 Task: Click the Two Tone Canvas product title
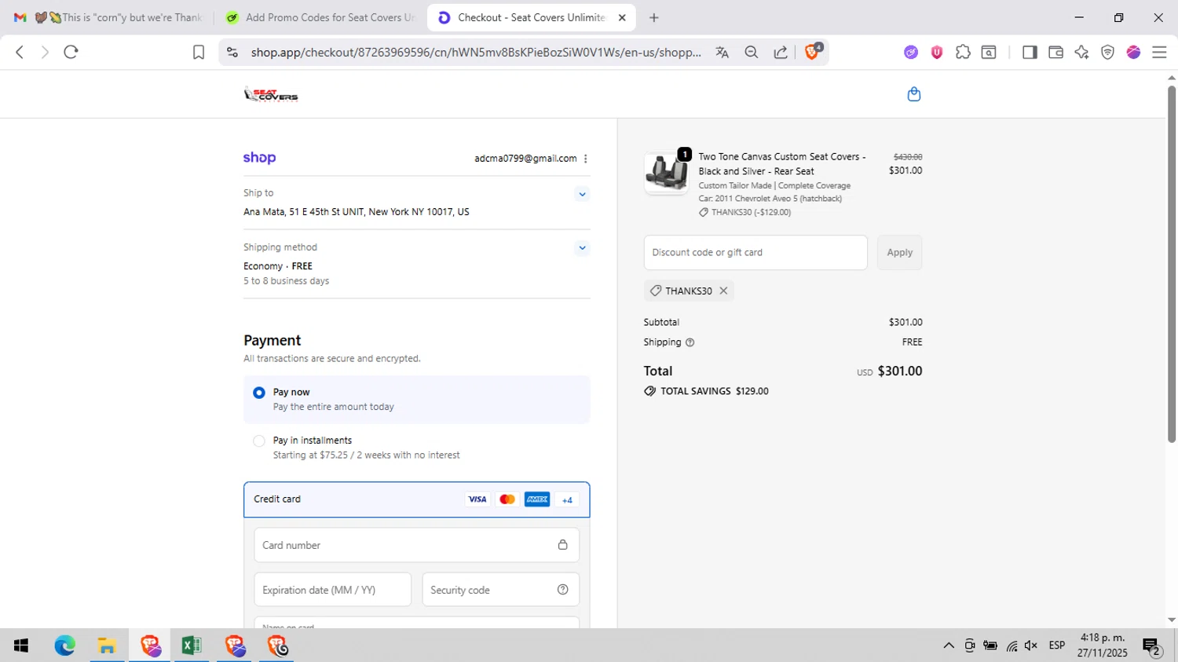[782, 163]
